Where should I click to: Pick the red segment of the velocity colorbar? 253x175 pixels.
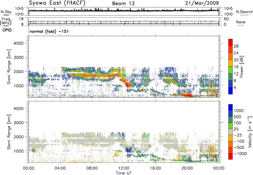(231, 156)
